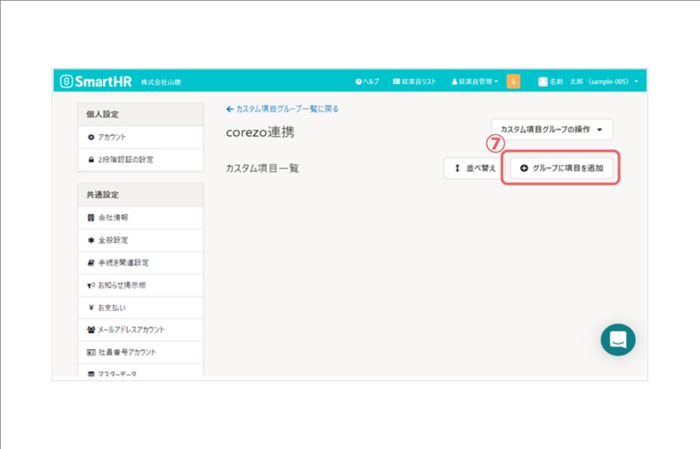The width and height of the screenshot is (700, 449).
Task: Open お支払い in sidebar
Action: (x=141, y=308)
